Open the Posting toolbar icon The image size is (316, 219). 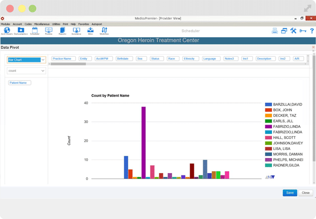(49, 31)
